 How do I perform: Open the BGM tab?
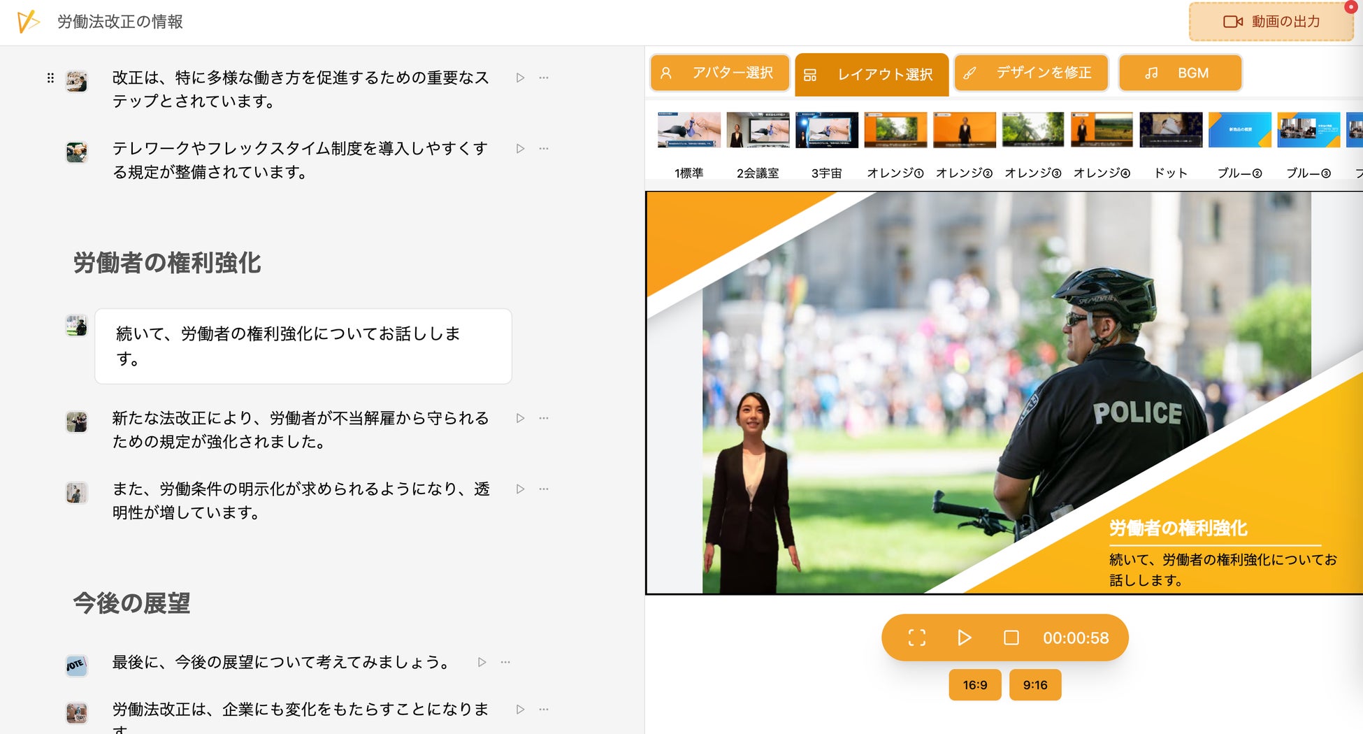coord(1180,73)
